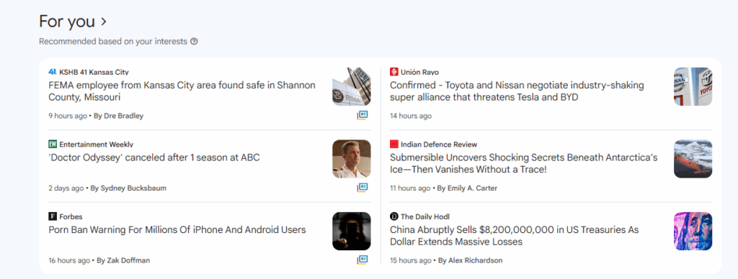Open 'Doctor Odyssey' canceled headline
The width and height of the screenshot is (738, 279).
click(x=154, y=157)
